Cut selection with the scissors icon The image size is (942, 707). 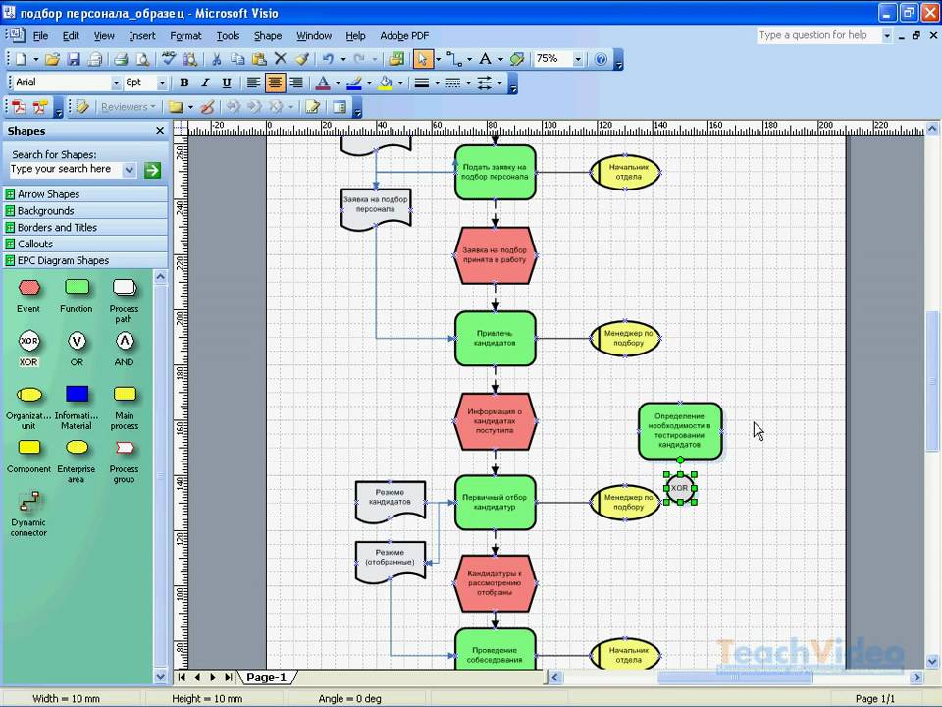(216, 59)
